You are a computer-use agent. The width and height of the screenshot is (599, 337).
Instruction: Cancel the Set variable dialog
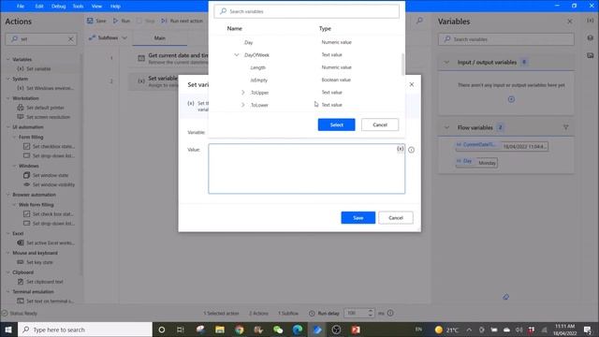(395, 218)
